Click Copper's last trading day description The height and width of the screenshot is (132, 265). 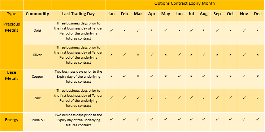(78, 77)
